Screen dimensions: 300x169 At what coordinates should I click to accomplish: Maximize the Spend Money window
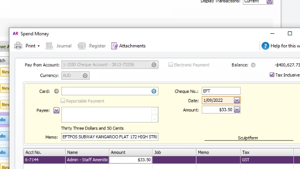coord(290,33)
